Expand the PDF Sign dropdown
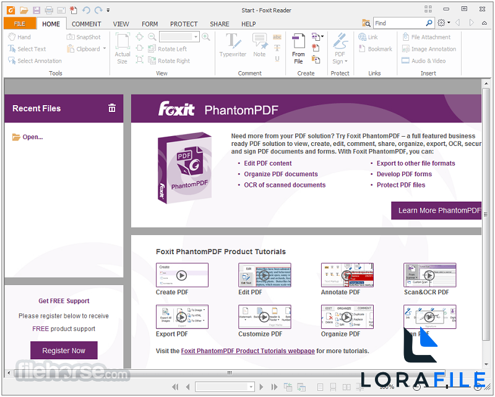495x397 pixels. (x=346, y=62)
